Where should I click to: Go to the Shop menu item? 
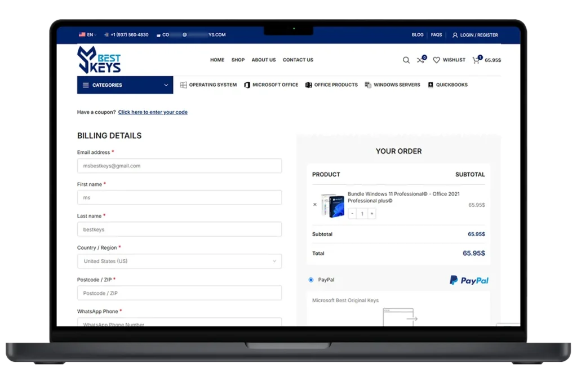point(238,60)
